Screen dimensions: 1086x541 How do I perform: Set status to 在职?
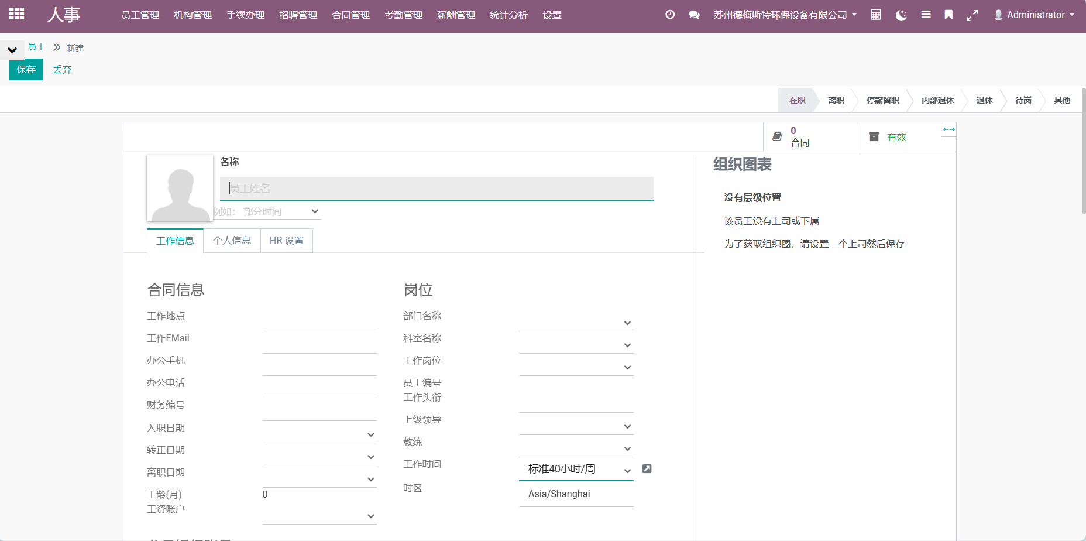(x=797, y=100)
